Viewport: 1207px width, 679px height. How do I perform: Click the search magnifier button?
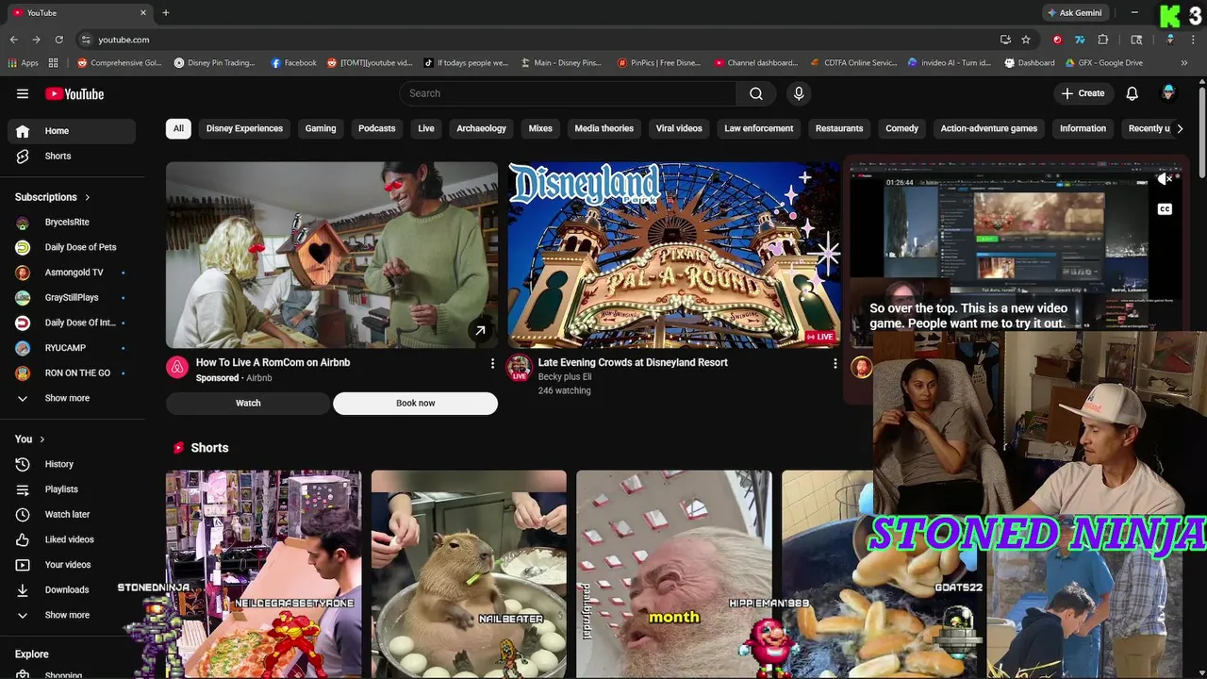[x=756, y=93]
